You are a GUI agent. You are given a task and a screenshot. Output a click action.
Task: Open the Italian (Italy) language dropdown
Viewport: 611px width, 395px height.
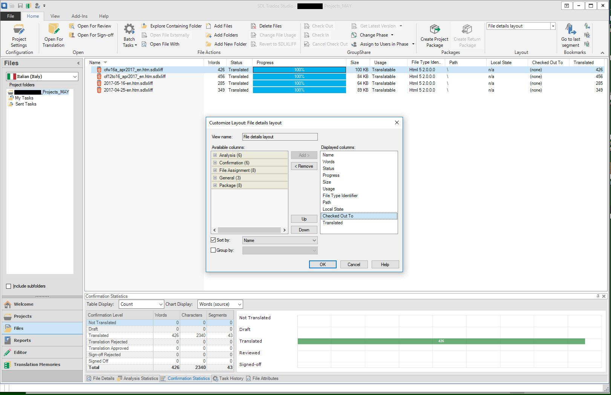(42, 77)
